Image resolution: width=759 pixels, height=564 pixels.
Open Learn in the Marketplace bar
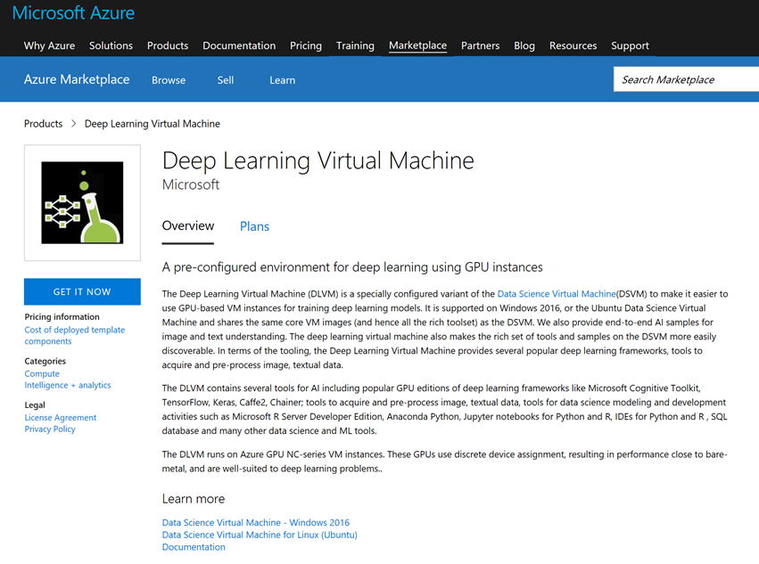[282, 80]
